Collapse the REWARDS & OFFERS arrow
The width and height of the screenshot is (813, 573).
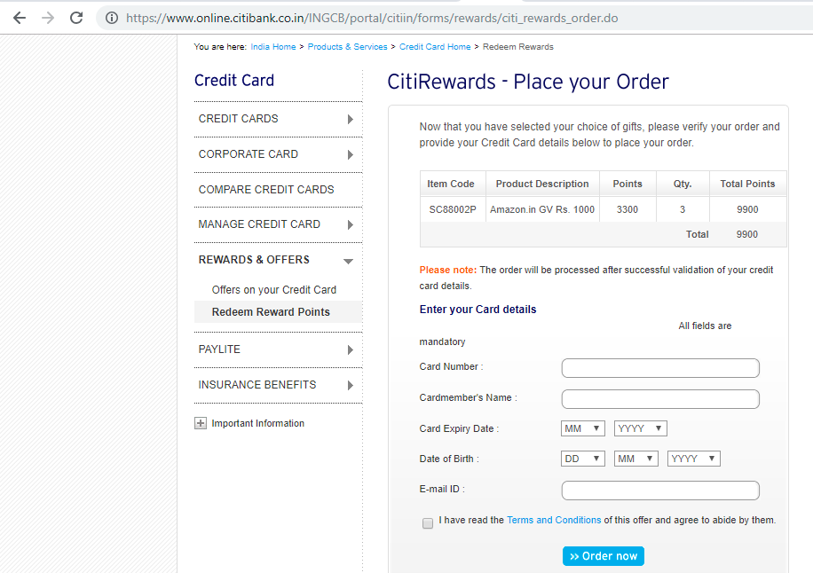[x=349, y=261]
